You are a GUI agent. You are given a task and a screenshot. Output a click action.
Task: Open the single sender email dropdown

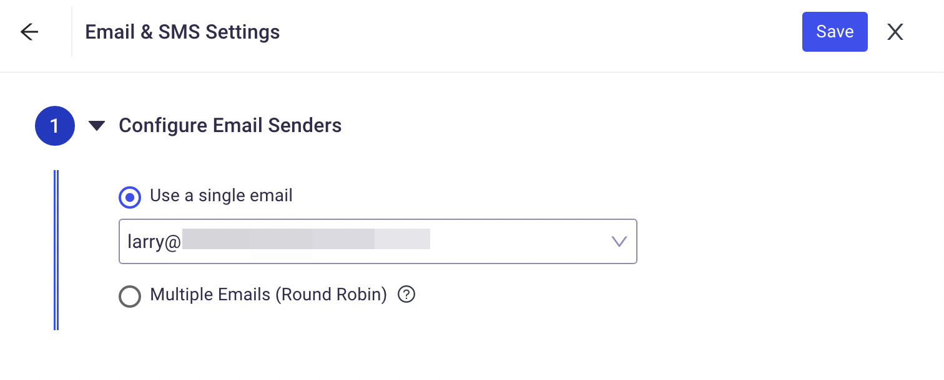(377, 241)
